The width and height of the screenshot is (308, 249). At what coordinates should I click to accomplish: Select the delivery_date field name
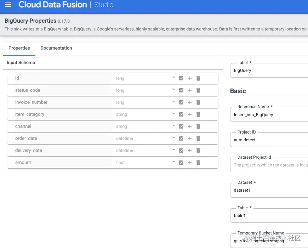pyautogui.click(x=28, y=151)
